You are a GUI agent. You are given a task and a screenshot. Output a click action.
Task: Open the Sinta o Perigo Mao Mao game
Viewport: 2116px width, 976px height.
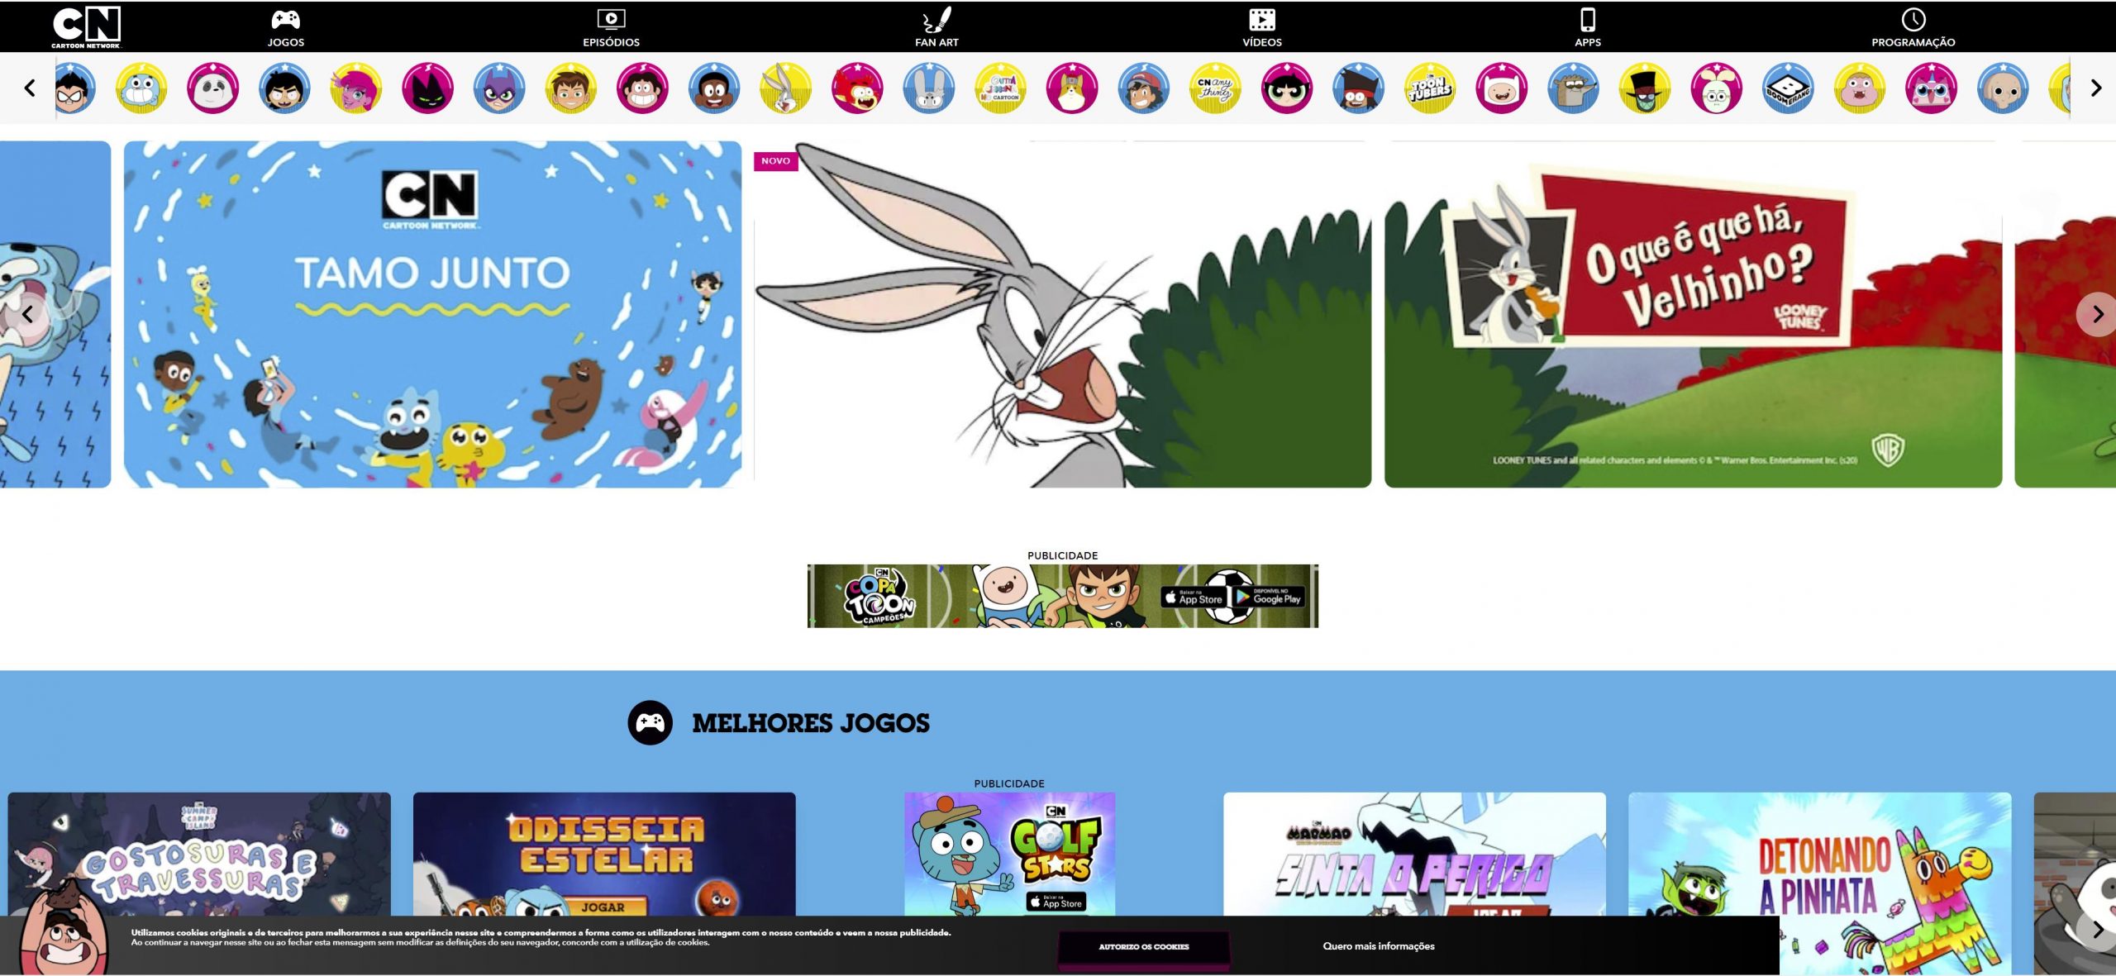(1414, 854)
